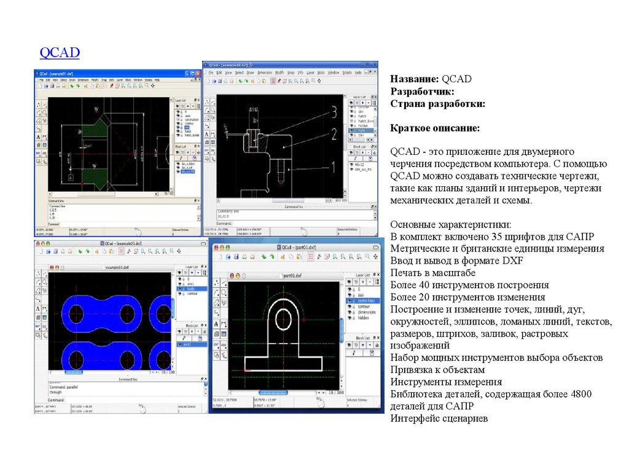Image resolution: width=629 pixels, height=472 pixels.
Task: Click New document icon in part01.dxf window
Action: click(x=220, y=256)
